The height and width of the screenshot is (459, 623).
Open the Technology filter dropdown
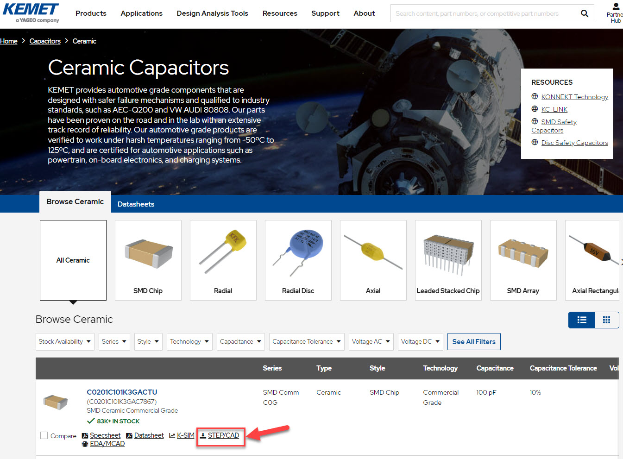point(189,342)
